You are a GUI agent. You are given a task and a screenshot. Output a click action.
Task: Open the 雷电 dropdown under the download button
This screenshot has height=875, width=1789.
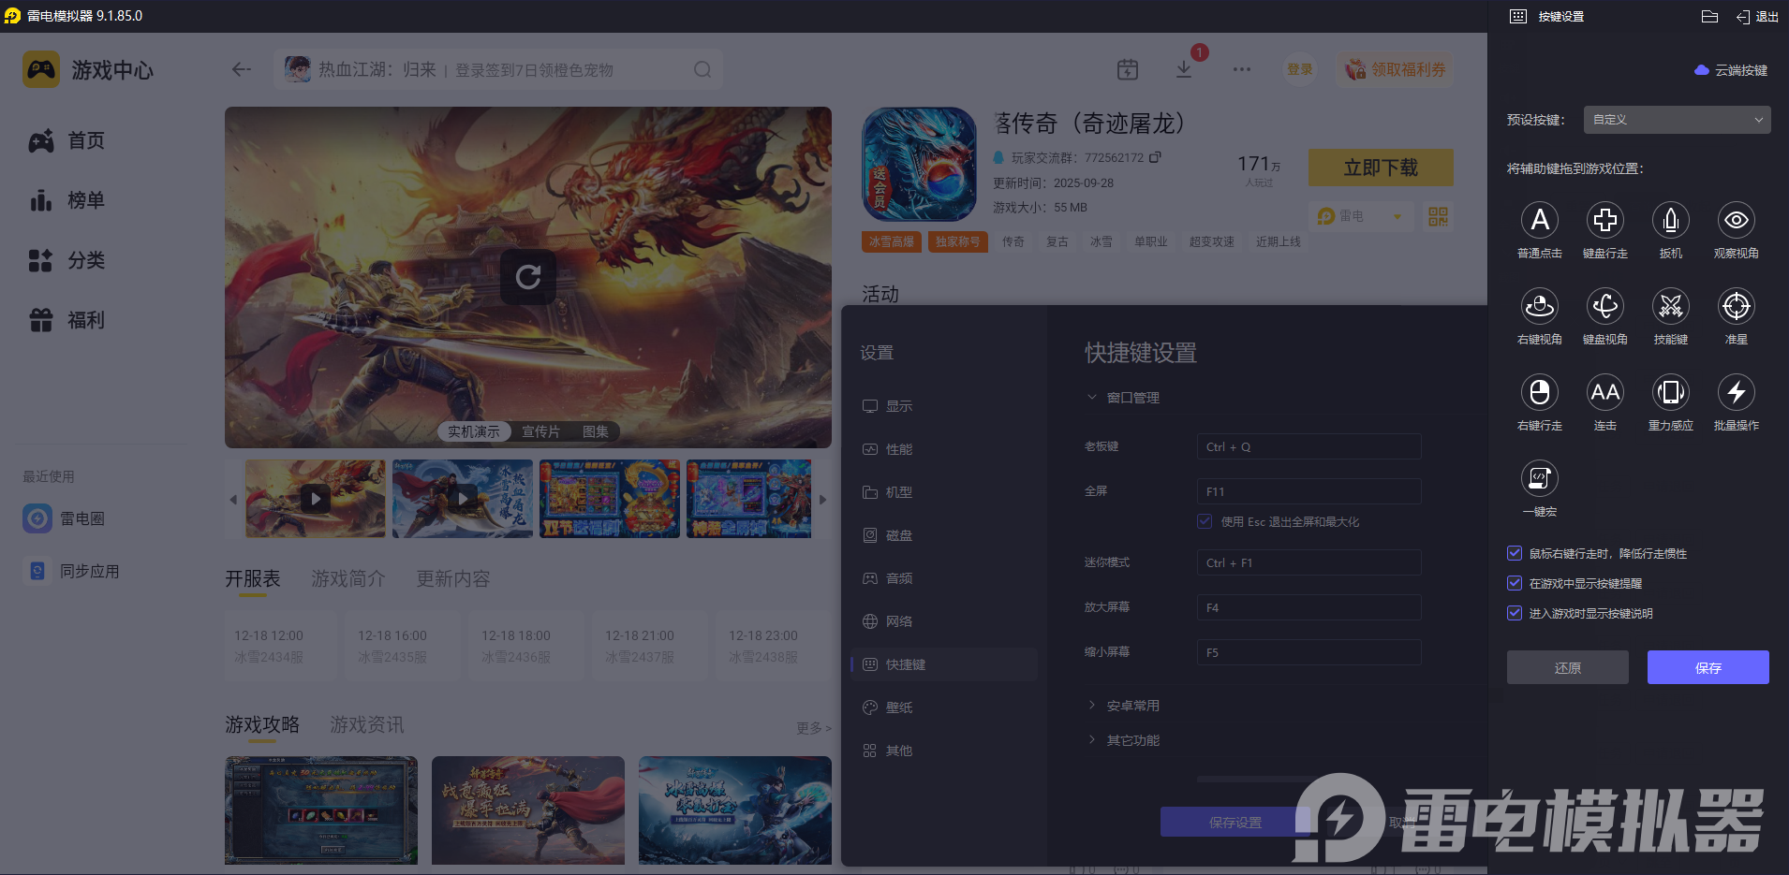tap(1361, 216)
